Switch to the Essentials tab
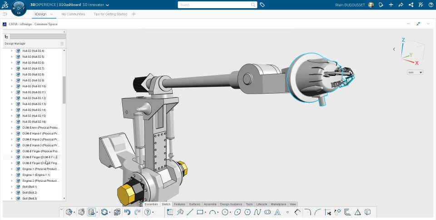 (x=151, y=204)
